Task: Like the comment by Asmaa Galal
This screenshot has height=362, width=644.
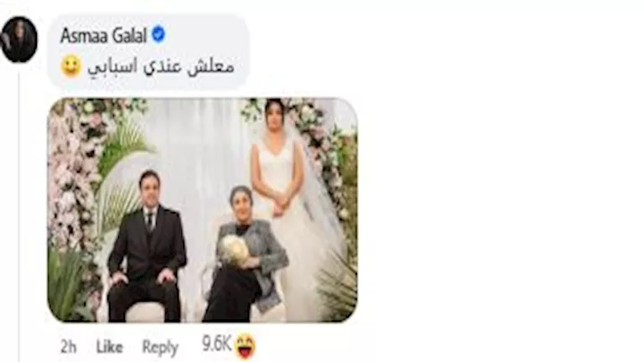Action: click(x=109, y=347)
